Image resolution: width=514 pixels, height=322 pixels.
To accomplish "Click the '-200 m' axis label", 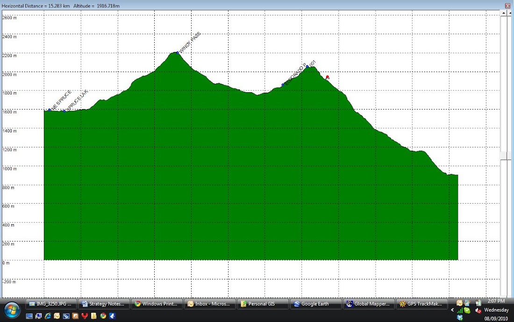I will (9, 282).
